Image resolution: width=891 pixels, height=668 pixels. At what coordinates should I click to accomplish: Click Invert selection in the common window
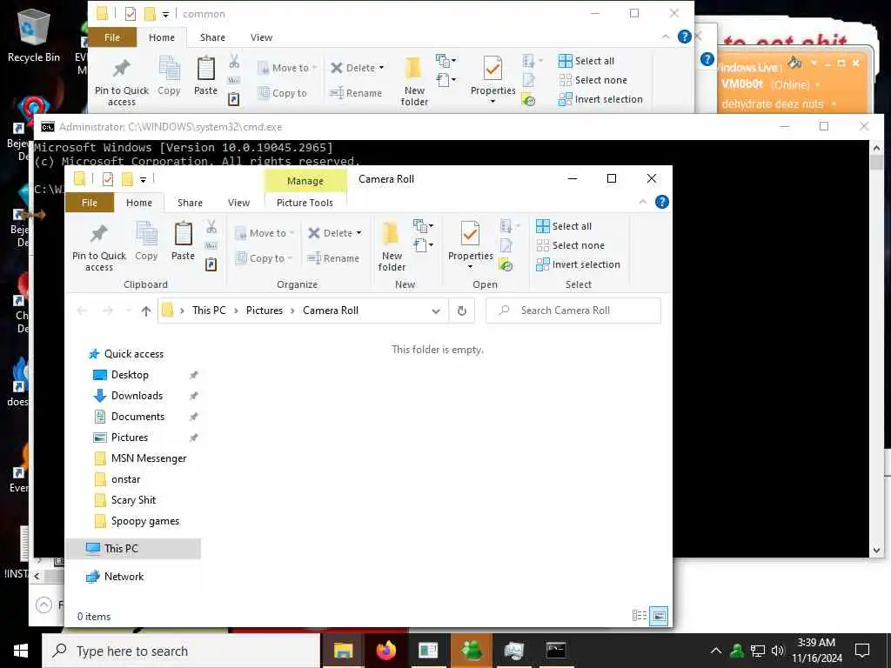(x=600, y=99)
